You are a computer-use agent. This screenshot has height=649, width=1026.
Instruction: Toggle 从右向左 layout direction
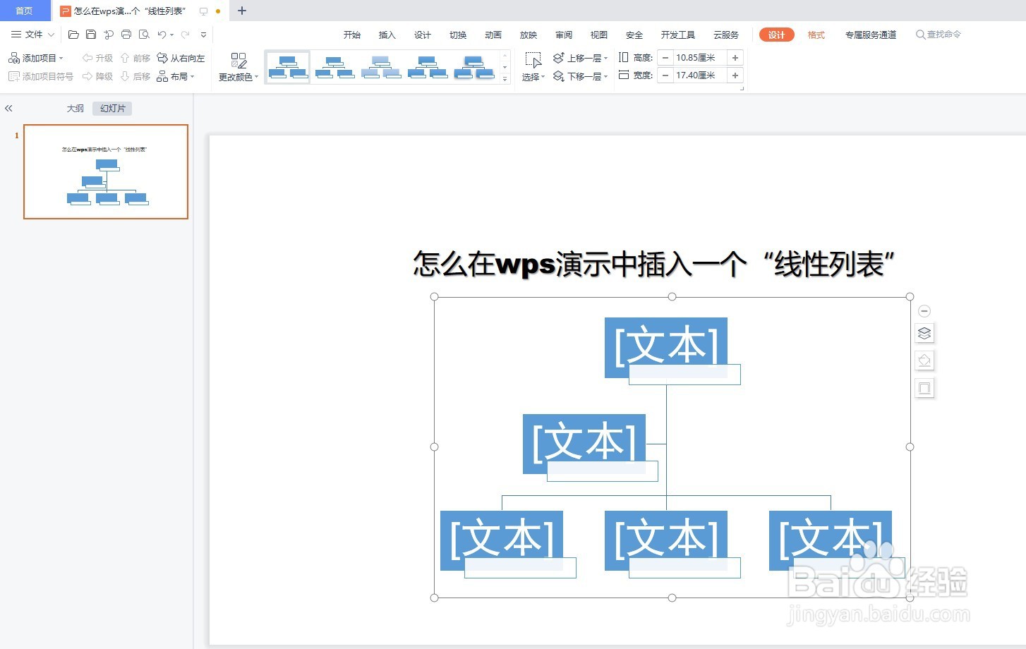(181, 58)
